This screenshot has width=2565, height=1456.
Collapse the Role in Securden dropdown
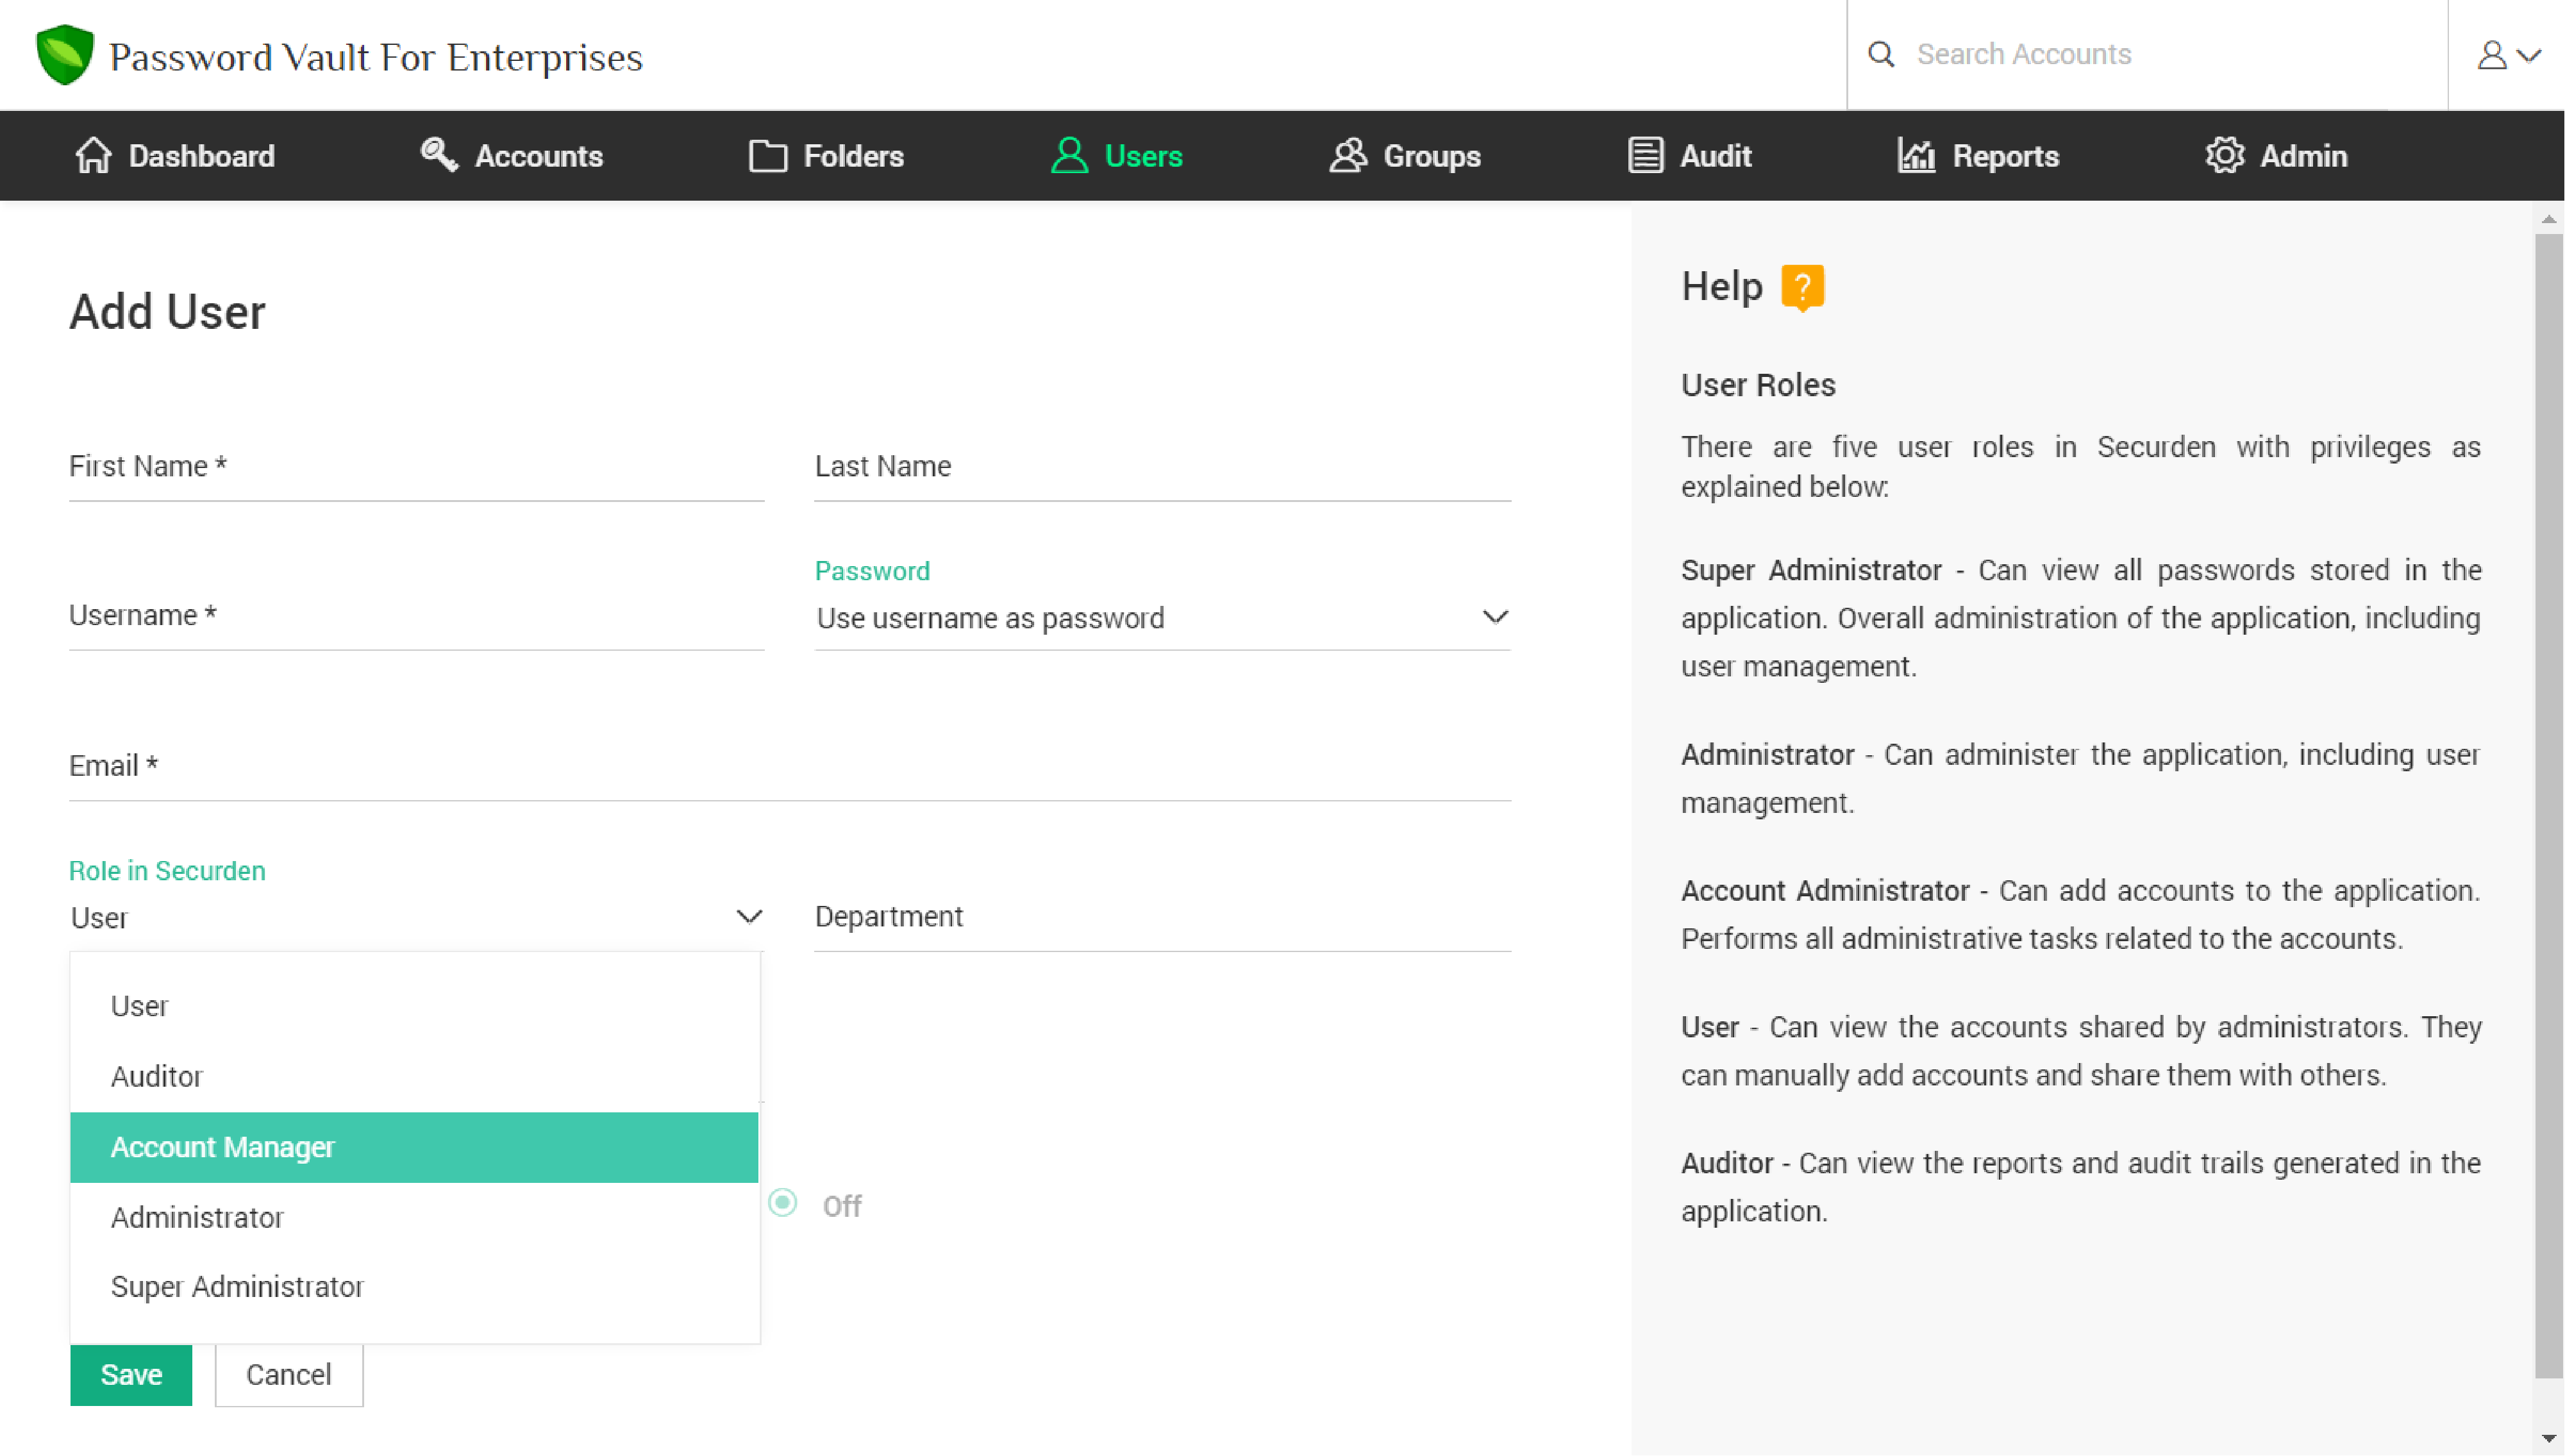click(x=749, y=916)
